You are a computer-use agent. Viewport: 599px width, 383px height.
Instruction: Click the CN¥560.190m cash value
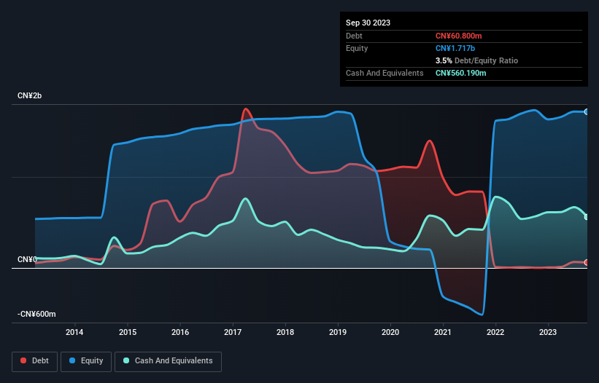point(460,73)
